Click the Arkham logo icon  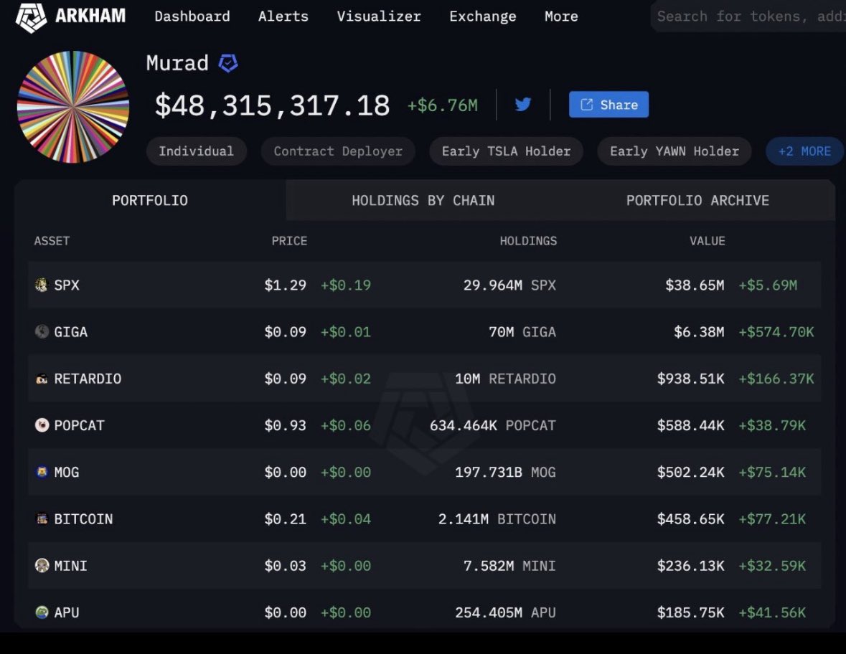pos(31,16)
